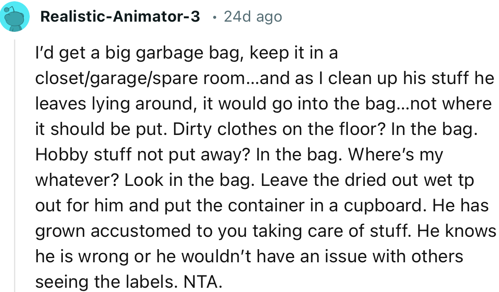Click the dot separator before the timestamp
499x292 pixels.
point(215,17)
